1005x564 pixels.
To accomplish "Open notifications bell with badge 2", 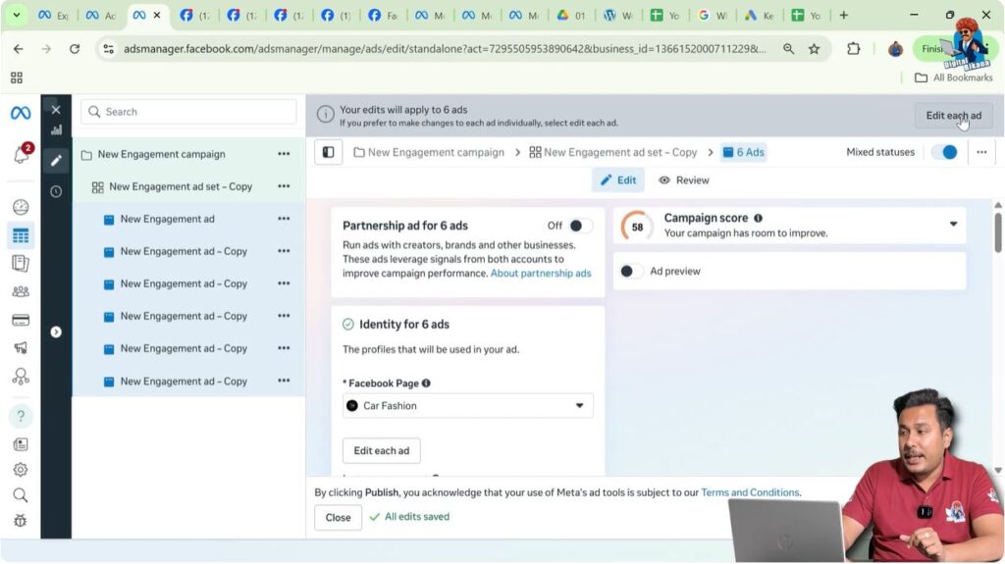I will click(x=22, y=153).
